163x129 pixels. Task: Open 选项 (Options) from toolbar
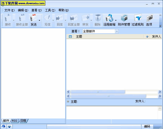[149, 20]
